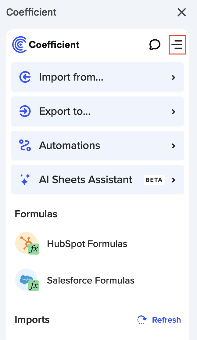
Task: Open the AI Sheets Assistant item
Action: pos(86,180)
